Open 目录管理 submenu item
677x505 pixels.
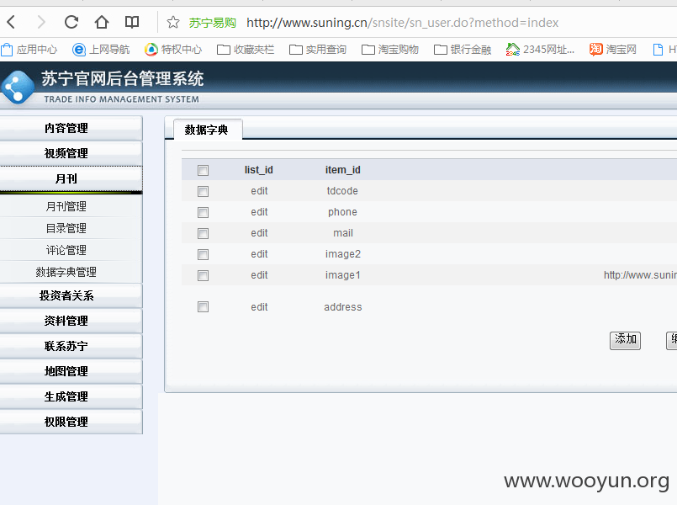click(x=66, y=228)
